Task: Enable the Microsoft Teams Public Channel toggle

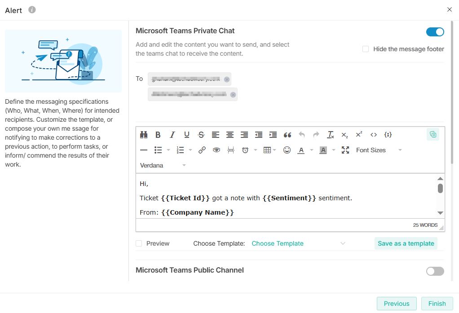Action: (x=435, y=271)
